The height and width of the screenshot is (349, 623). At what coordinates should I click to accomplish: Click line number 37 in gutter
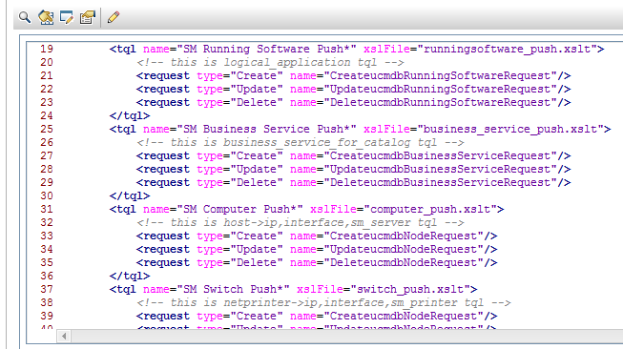pos(47,290)
